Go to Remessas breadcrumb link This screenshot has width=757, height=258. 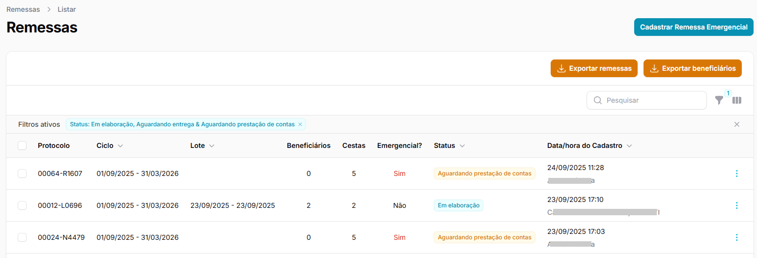click(x=23, y=9)
